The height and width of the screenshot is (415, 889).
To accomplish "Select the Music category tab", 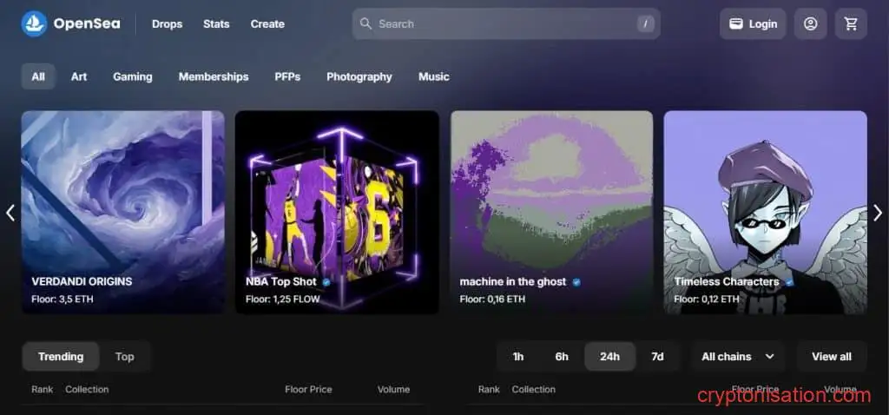I will (x=434, y=76).
